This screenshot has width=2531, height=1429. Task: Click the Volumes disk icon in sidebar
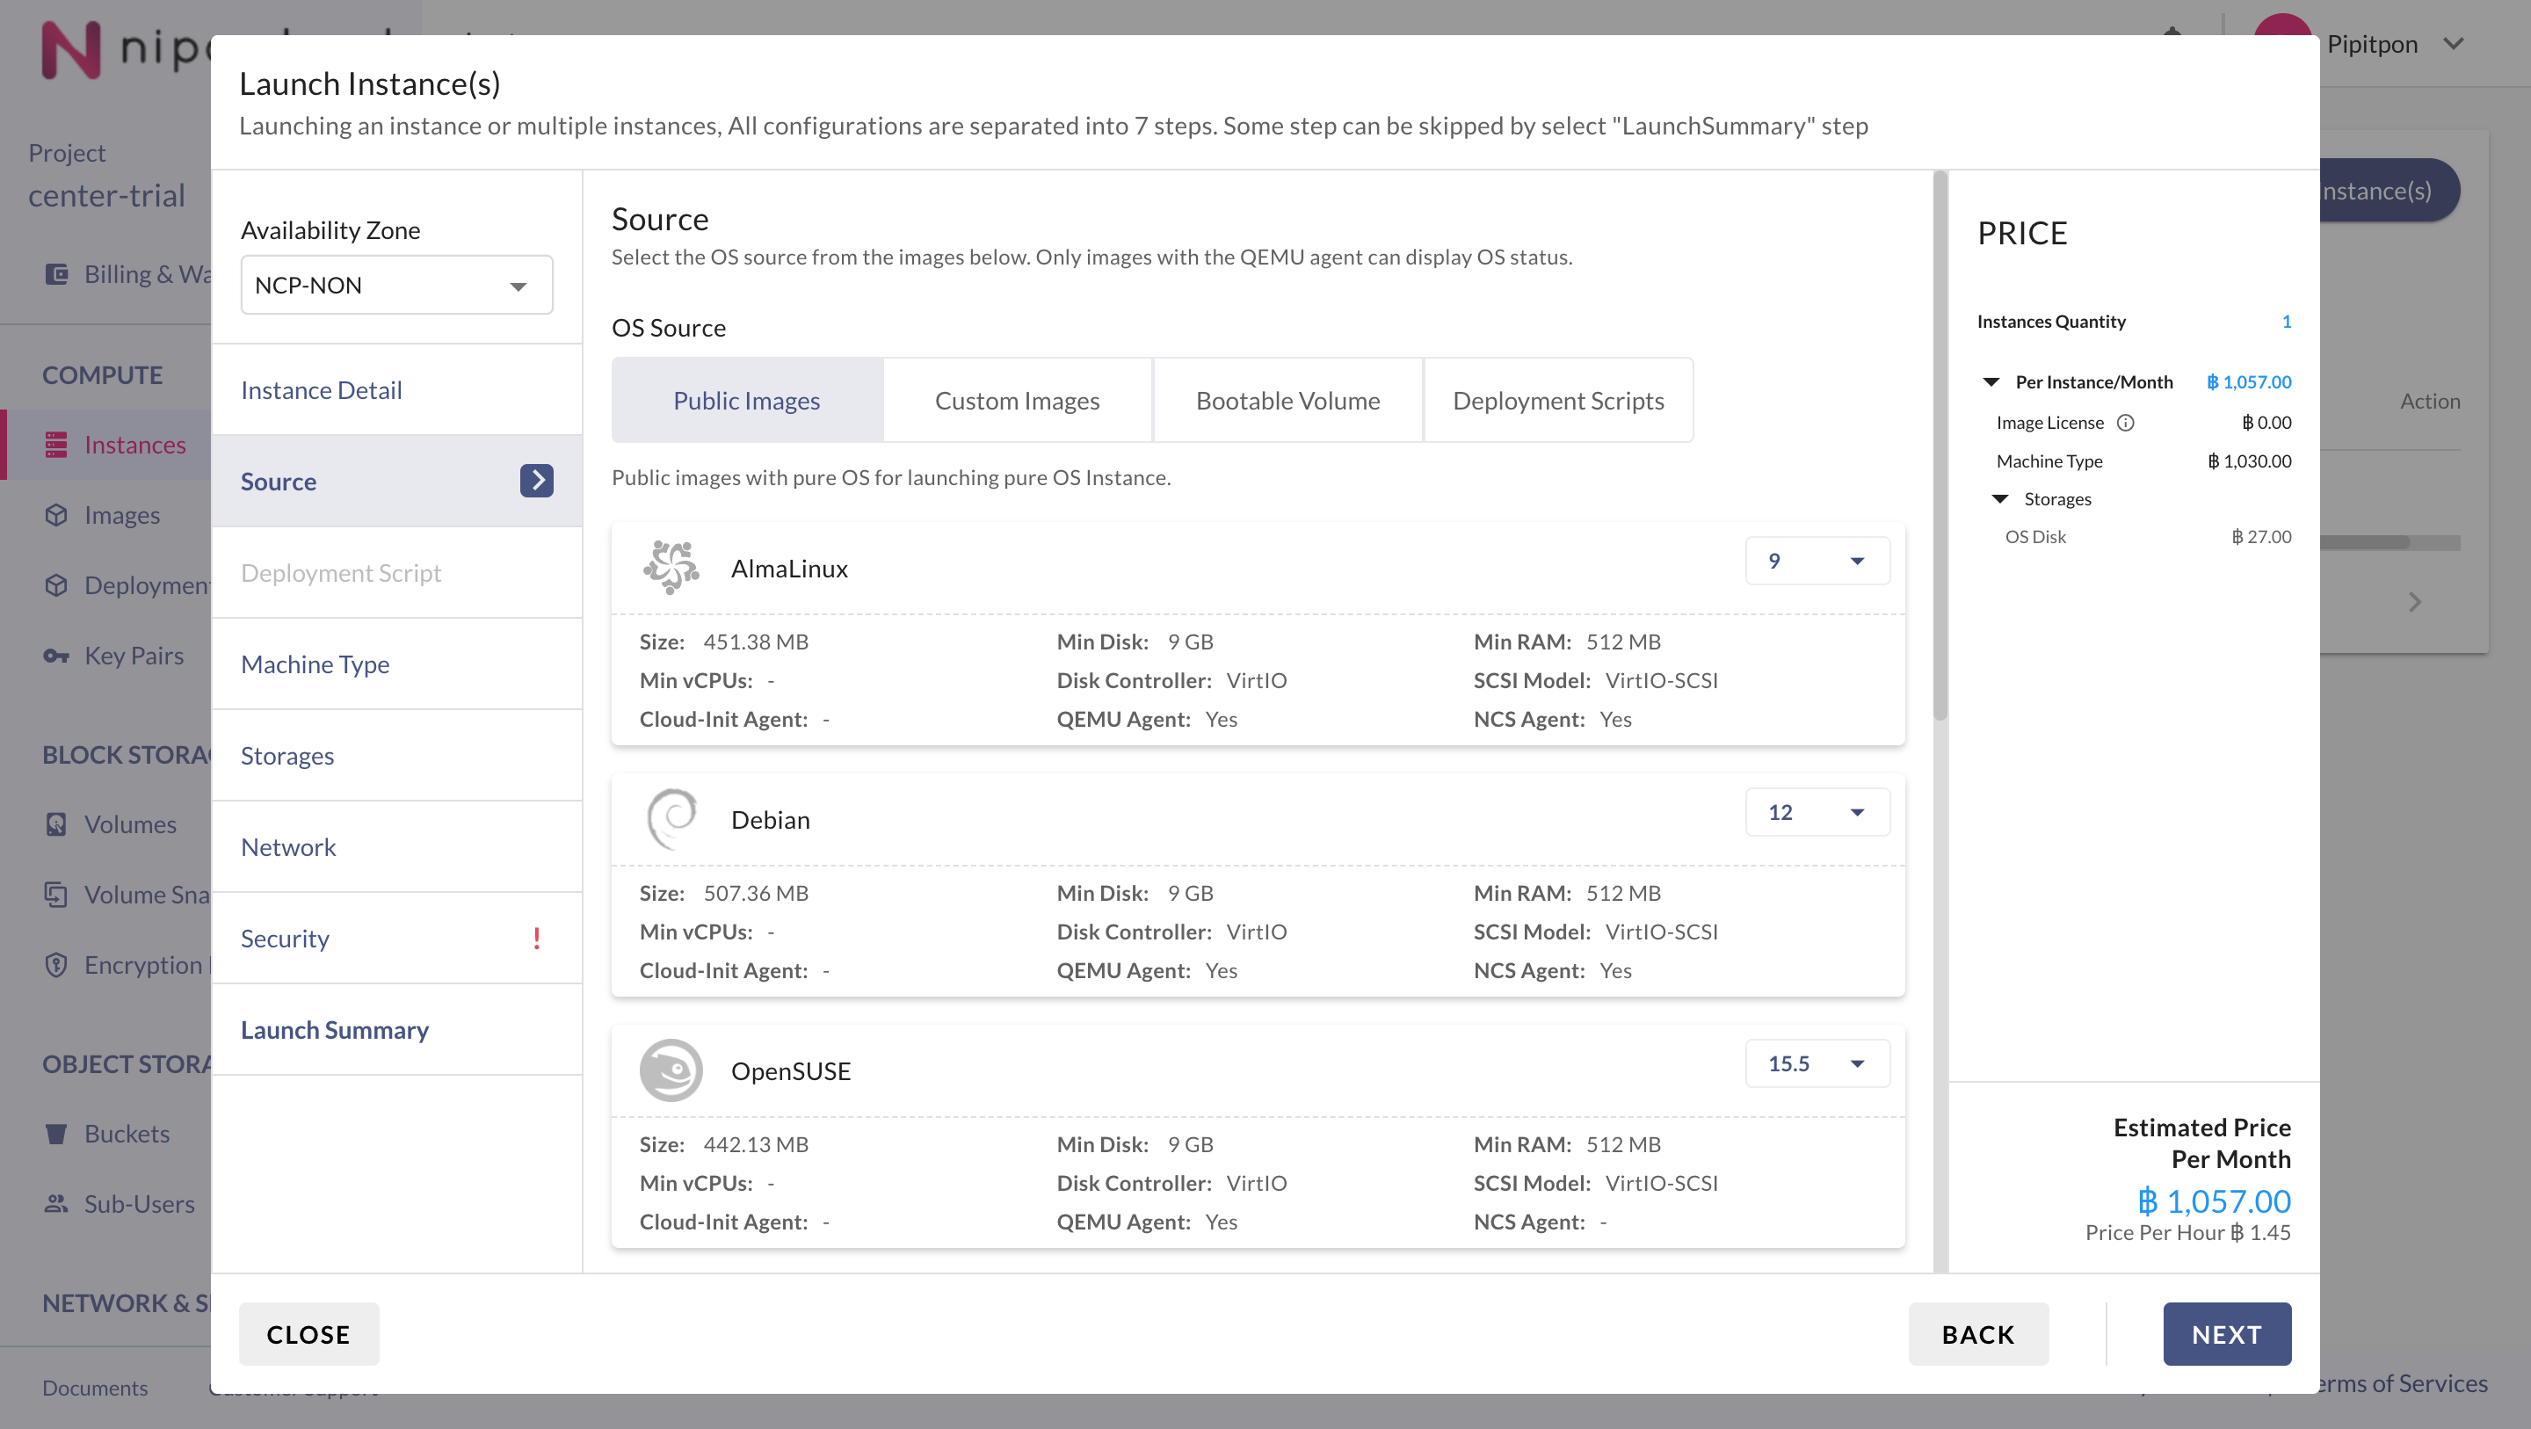click(x=56, y=823)
